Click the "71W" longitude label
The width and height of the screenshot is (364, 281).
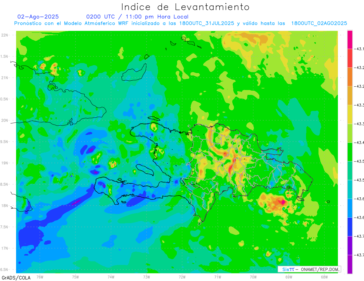[217, 277]
